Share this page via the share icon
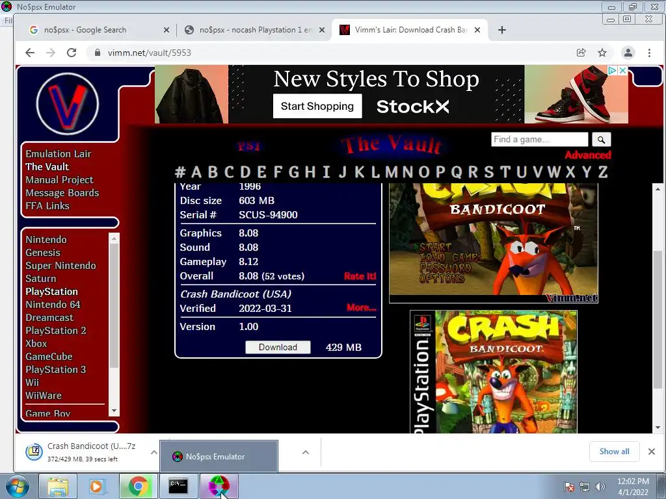Viewport: 666px width, 499px height. pos(581,53)
